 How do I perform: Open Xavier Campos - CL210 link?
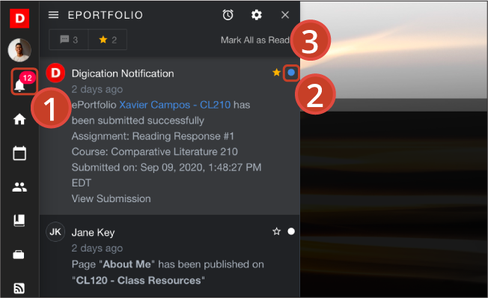click(x=175, y=105)
